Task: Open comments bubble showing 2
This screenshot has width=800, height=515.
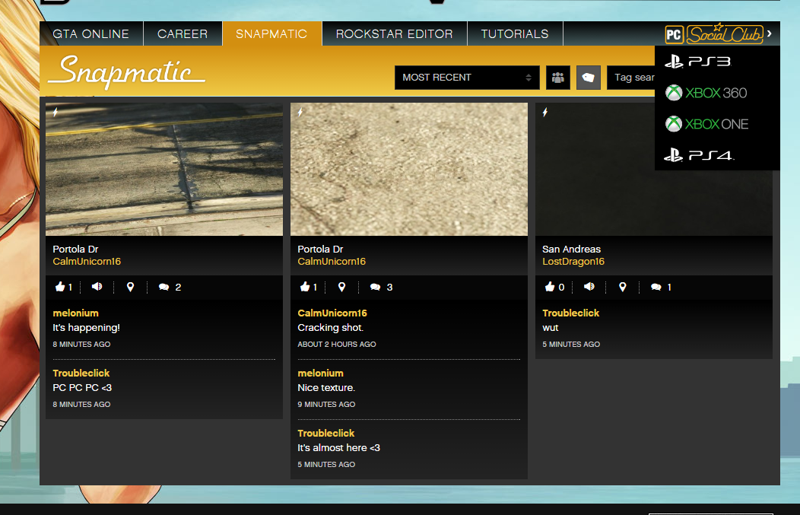Action: [x=163, y=288]
